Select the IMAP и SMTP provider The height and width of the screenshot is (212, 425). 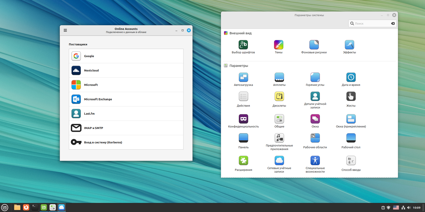coord(126,128)
